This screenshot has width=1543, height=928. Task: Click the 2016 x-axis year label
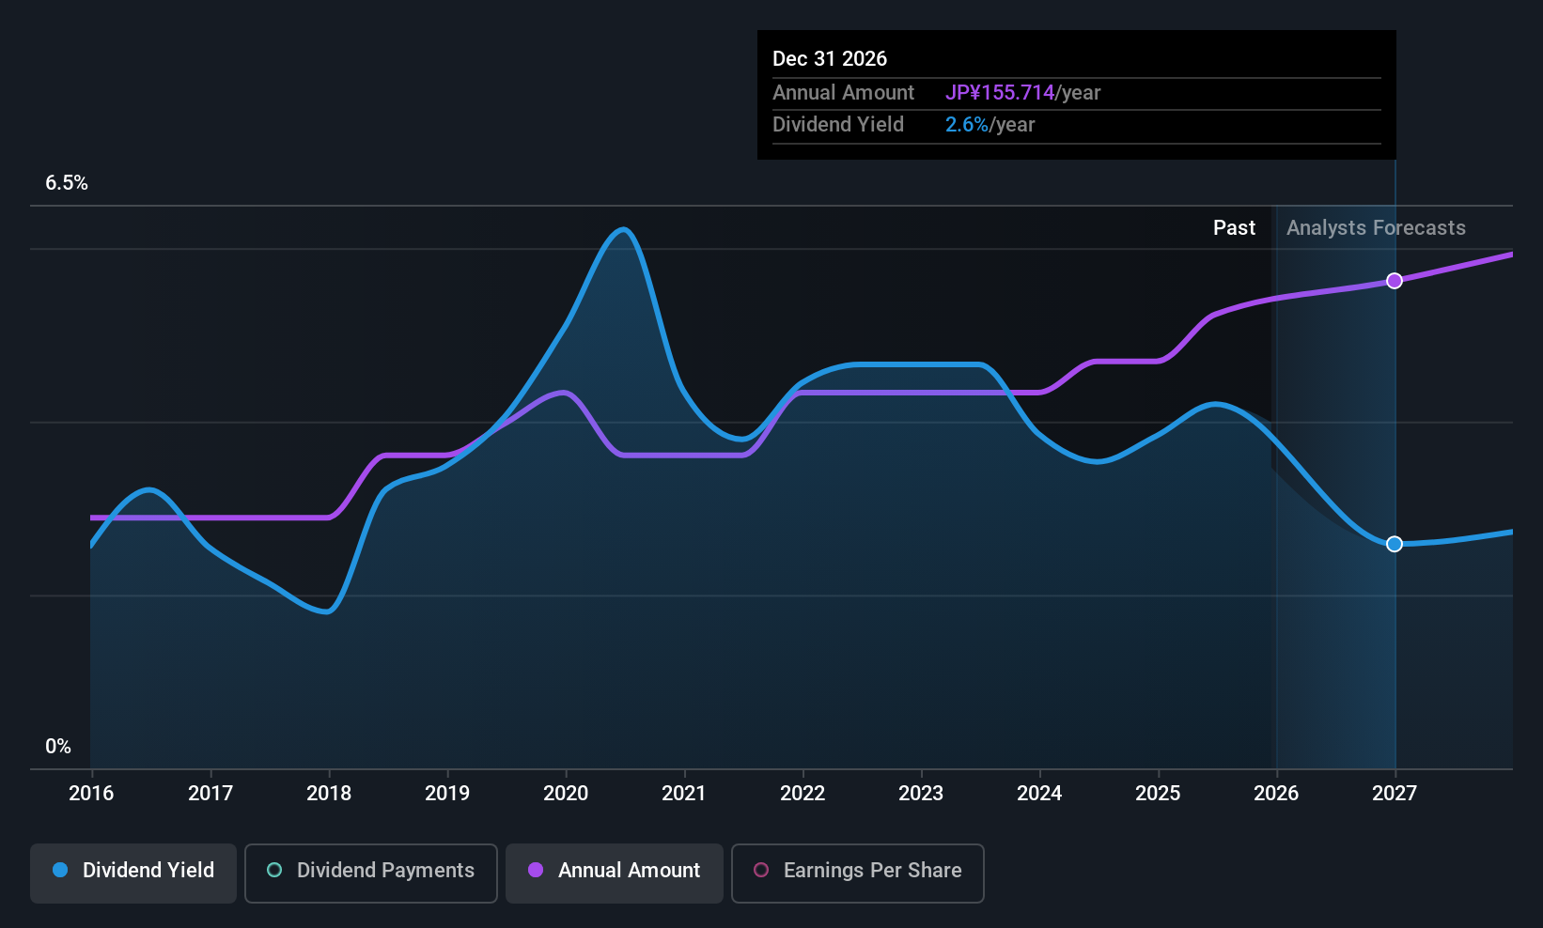point(91,794)
